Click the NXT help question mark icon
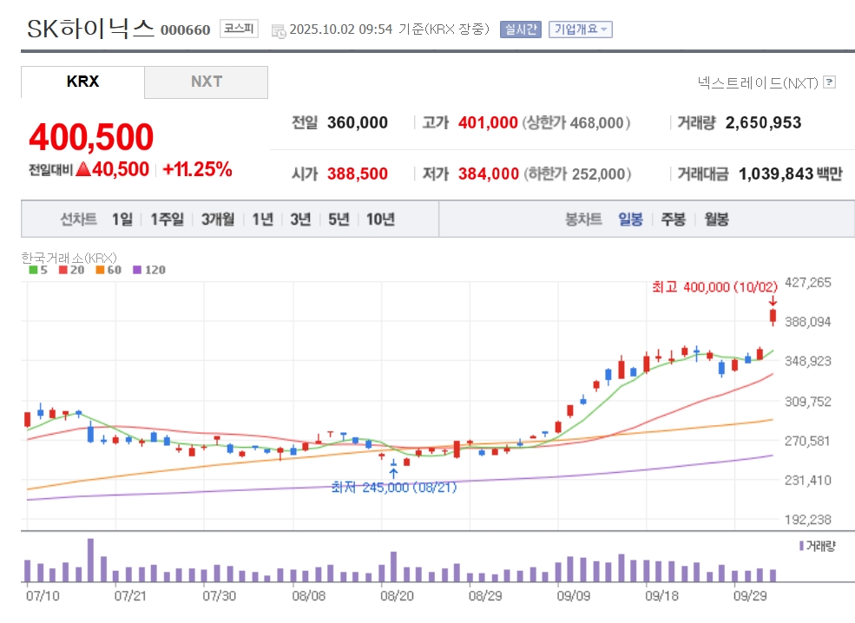The height and width of the screenshot is (623, 855). pyautogui.click(x=829, y=82)
